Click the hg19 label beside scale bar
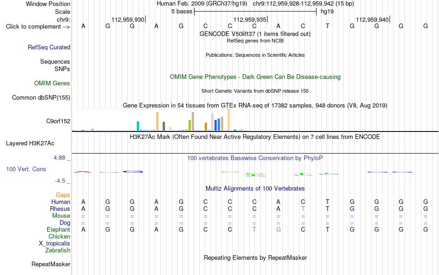 coord(327,12)
